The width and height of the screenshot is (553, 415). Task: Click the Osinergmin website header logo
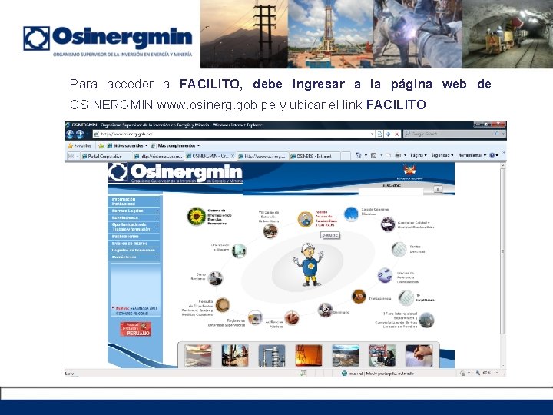pyautogui.click(x=175, y=173)
